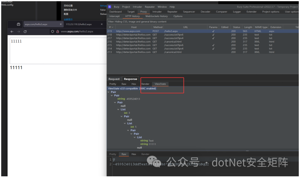Screen dimensions: 300x178
Task: Close the 172.23.119.5/hello2.aspx browser tab
Action: 102,24
